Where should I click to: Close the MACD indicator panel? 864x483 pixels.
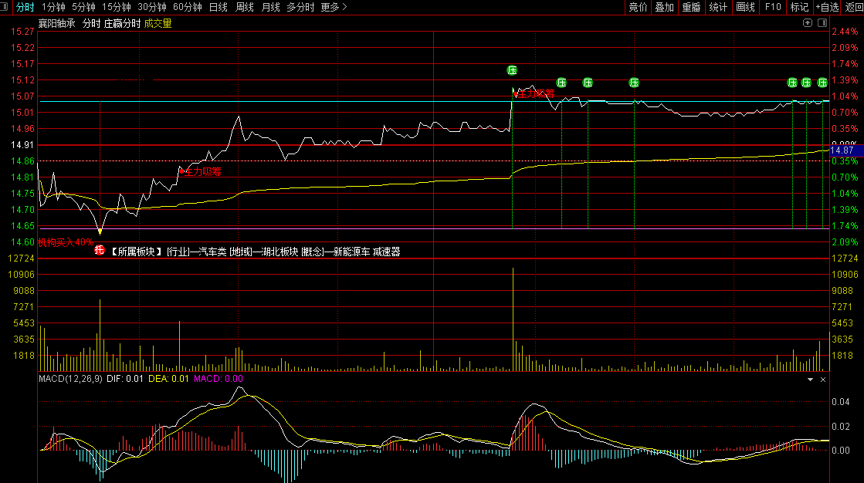click(822, 380)
